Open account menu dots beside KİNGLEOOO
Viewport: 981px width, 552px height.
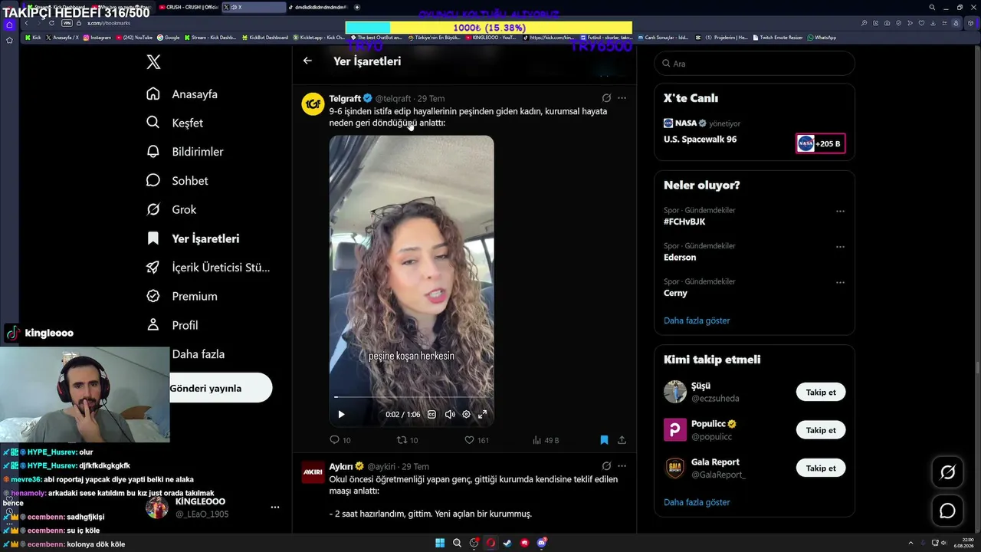[275, 508]
